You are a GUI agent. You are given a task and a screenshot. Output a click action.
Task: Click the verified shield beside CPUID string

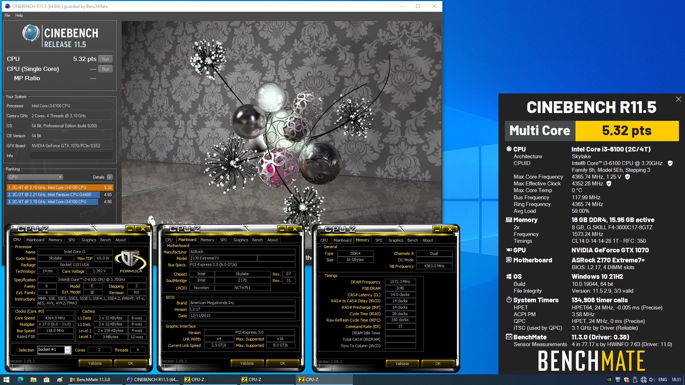[670, 163]
